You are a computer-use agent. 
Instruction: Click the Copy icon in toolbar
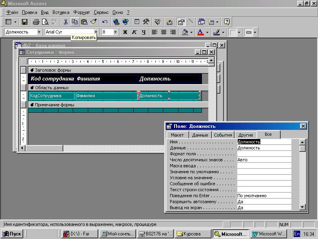click(75, 22)
